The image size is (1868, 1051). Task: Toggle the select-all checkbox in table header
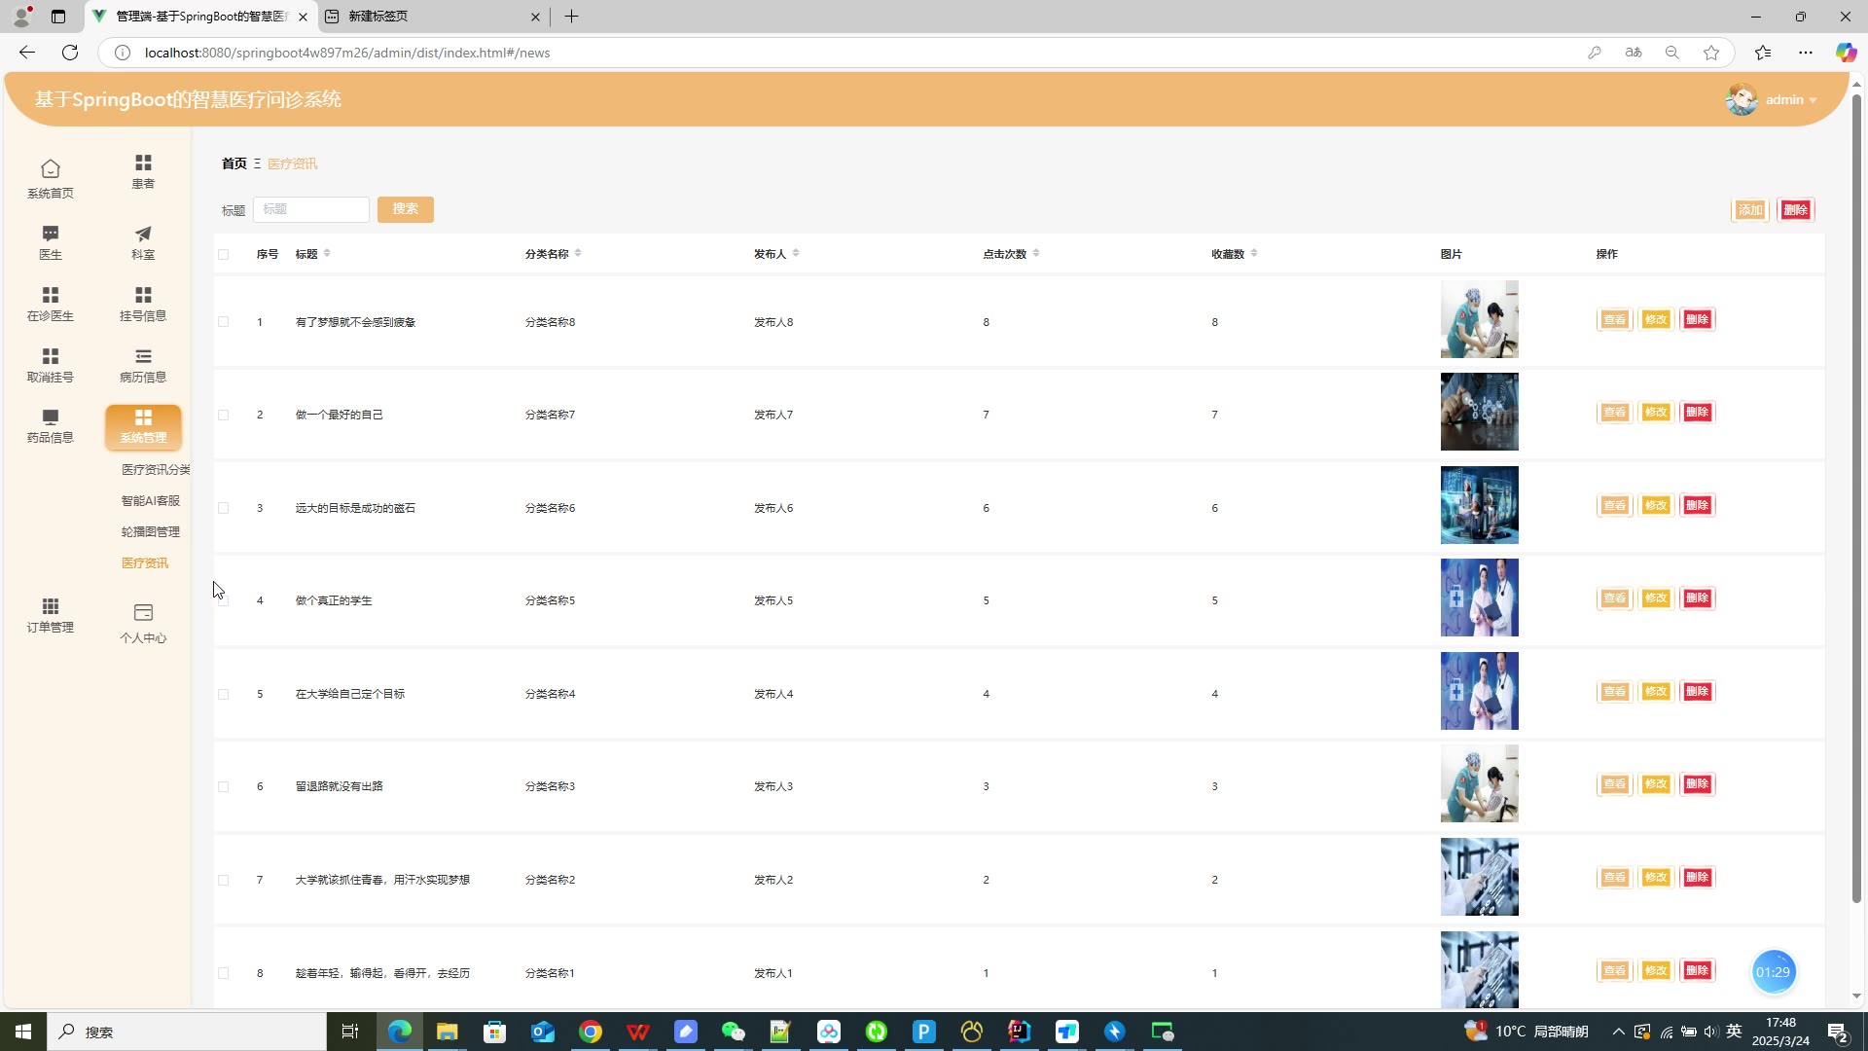coord(224,255)
